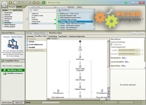
Task: Click the Variopac - Startup Process breadcrumb link
Action: point(36,33)
